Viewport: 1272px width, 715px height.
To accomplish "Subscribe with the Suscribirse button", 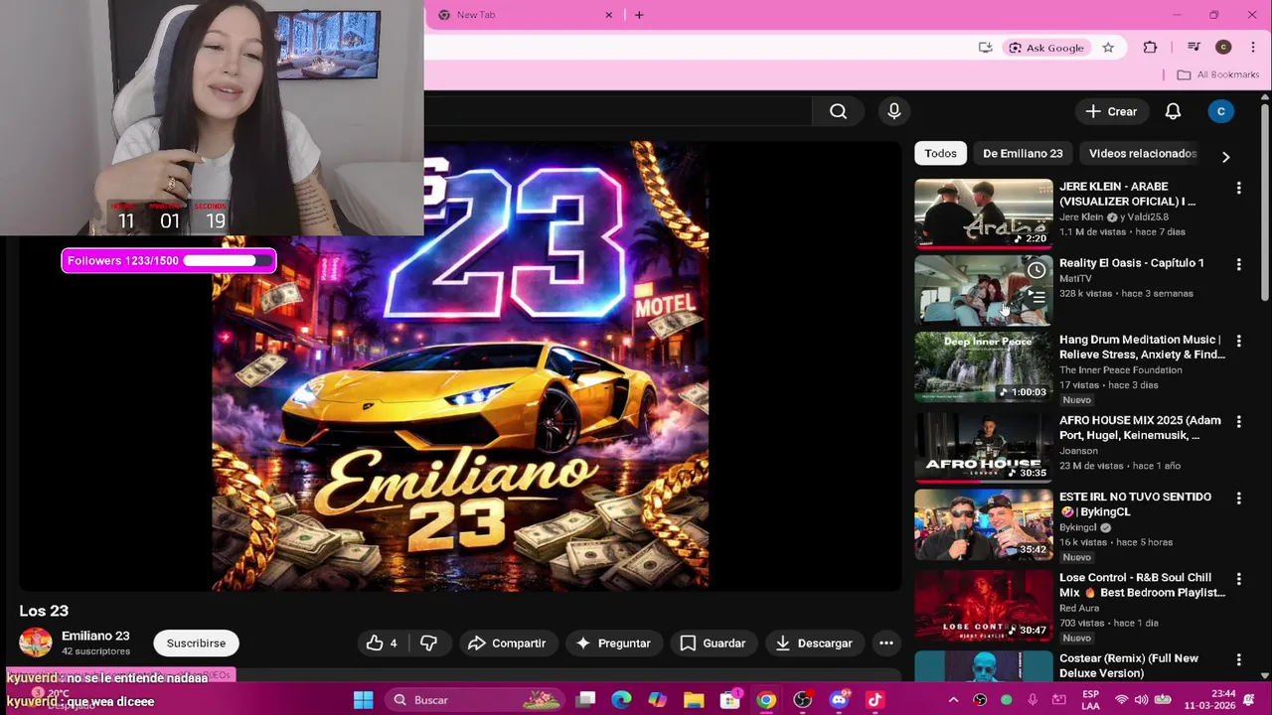I will click(x=196, y=643).
